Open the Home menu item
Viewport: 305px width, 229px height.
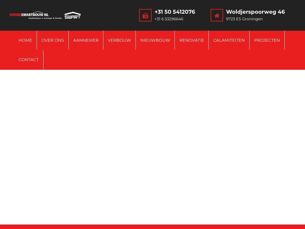click(25, 40)
